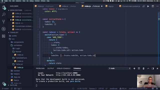160x90 pixels.
Task: Open the Extensions view
Action: click(x=3, y=36)
